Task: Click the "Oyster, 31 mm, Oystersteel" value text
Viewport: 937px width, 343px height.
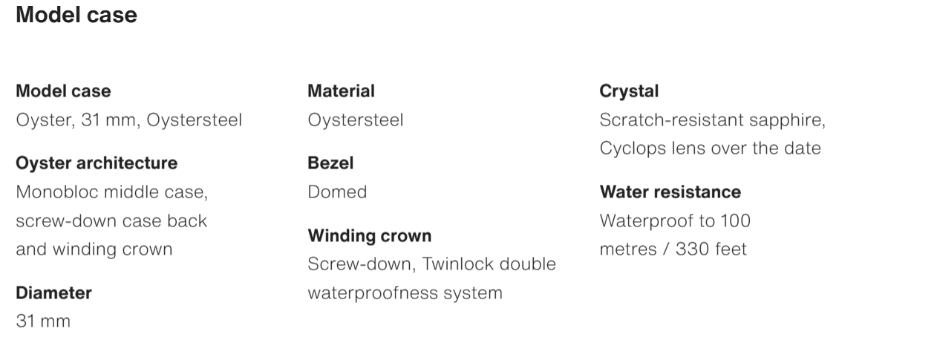Action: point(129,120)
